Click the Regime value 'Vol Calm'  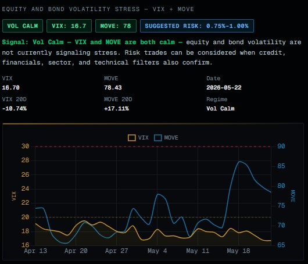click(220, 109)
